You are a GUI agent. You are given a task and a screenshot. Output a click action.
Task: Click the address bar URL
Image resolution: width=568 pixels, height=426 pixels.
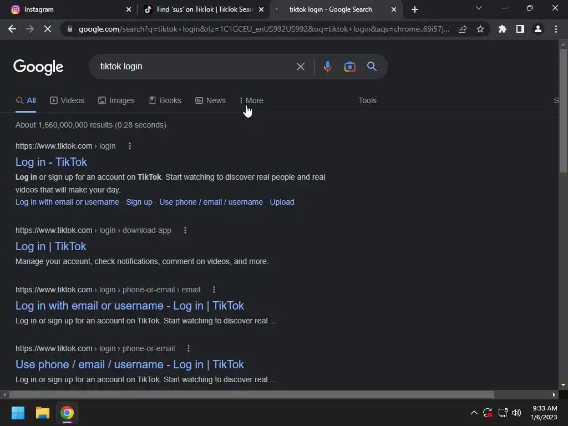tap(263, 29)
